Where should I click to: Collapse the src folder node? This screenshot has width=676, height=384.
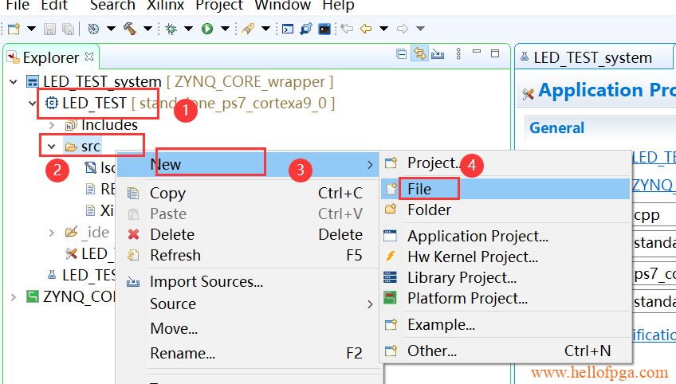[x=51, y=147]
